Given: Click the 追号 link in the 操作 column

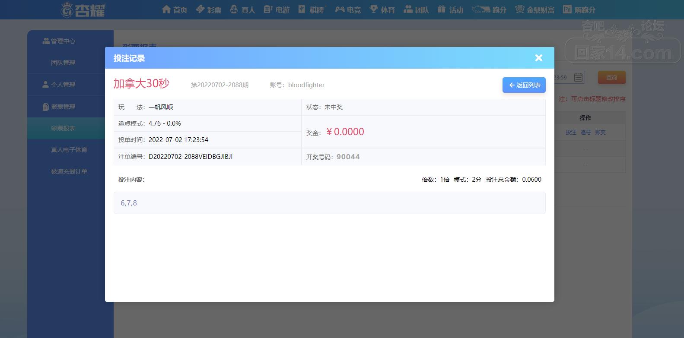Looking at the screenshot, I should (585, 133).
